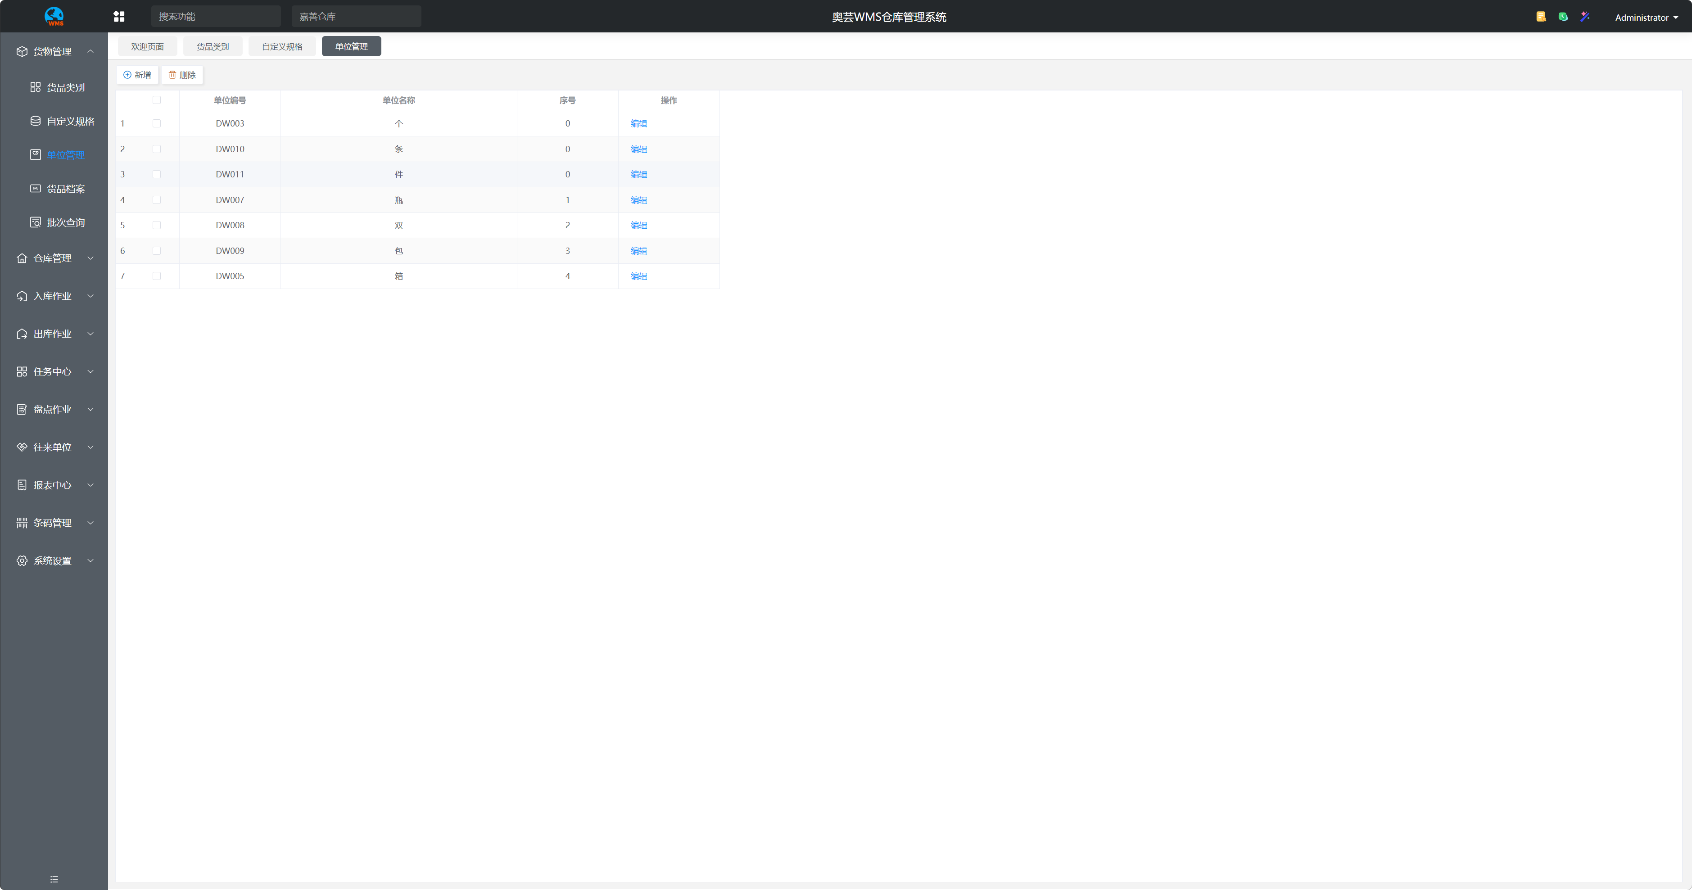The image size is (1692, 890).
Task: Click the grid apps icon in header
Action: (119, 16)
